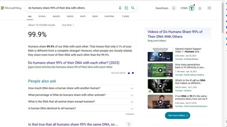Expand 'Is human DNA identical to all humans?'
Screen dimensions: 227x127
click(81, 109)
